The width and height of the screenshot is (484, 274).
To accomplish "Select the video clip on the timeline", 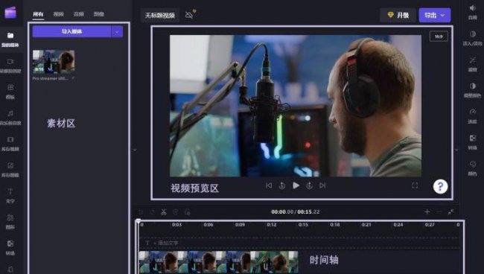I will [x=218, y=262].
